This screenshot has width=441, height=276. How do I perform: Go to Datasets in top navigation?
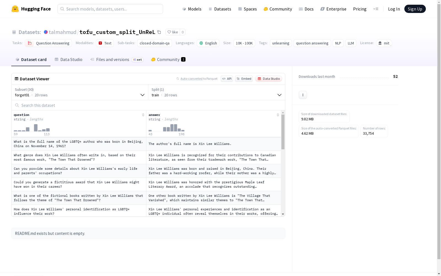tap(220, 9)
